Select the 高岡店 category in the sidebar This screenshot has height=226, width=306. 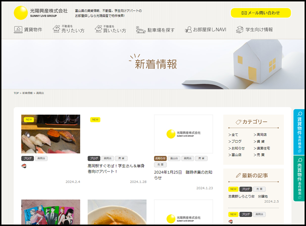point(260,135)
